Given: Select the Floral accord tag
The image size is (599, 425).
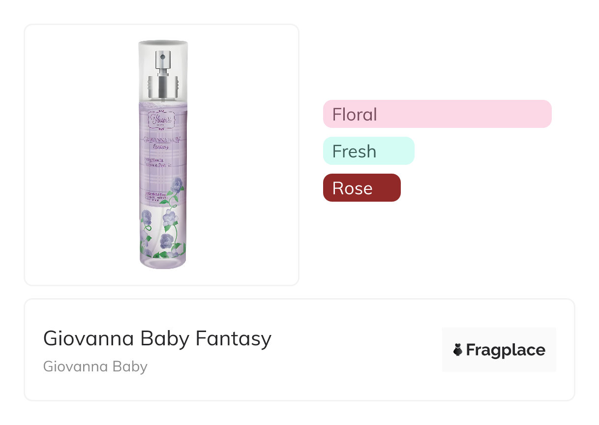Looking at the screenshot, I should [x=437, y=114].
